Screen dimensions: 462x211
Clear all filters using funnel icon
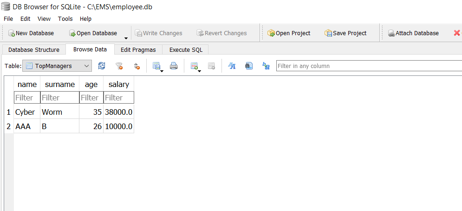119,66
